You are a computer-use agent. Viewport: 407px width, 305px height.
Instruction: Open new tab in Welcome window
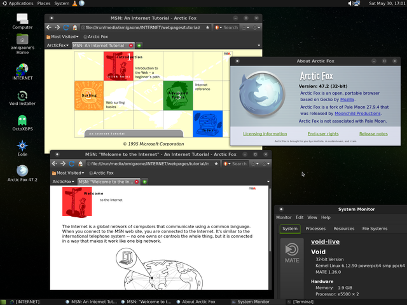tap(145, 182)
